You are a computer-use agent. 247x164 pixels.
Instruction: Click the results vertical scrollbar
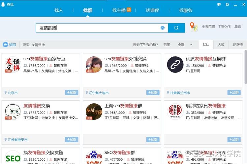tap(246, 67)
